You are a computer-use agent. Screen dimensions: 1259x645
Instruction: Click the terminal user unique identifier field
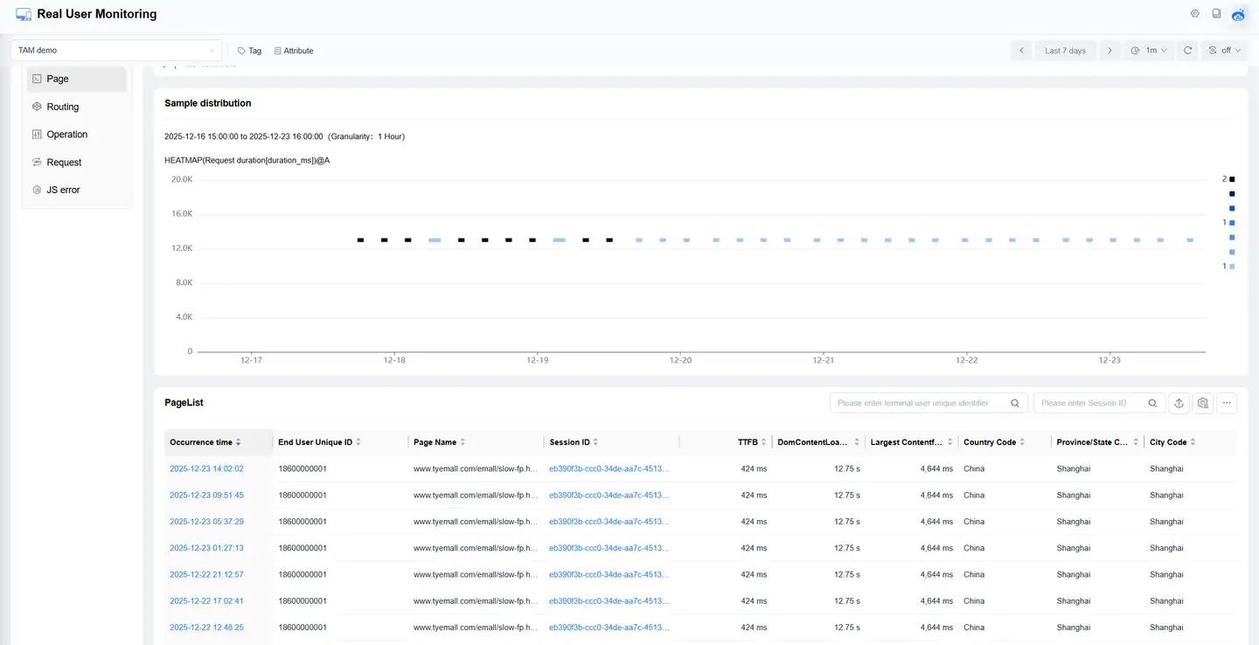pyautogui.click(x=918, y=403)
